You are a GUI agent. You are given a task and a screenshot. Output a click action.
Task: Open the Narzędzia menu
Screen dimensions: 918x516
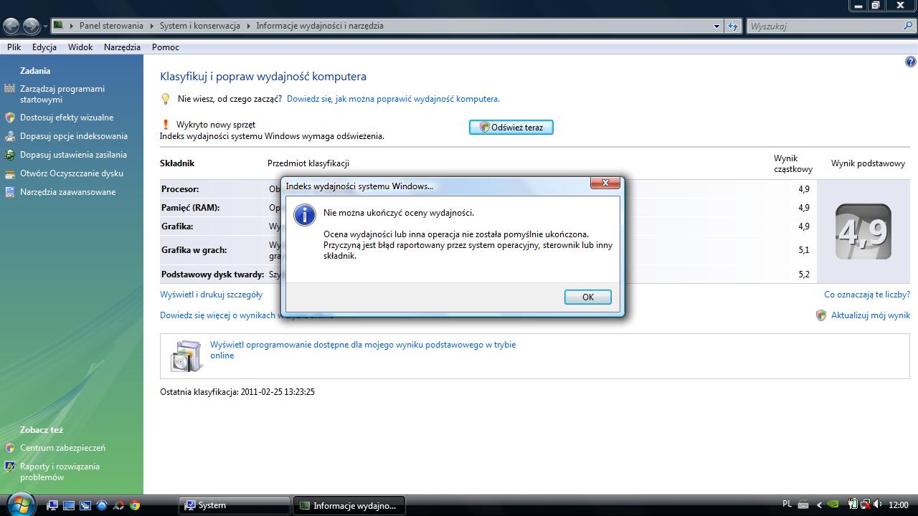[x=122, y=47]
